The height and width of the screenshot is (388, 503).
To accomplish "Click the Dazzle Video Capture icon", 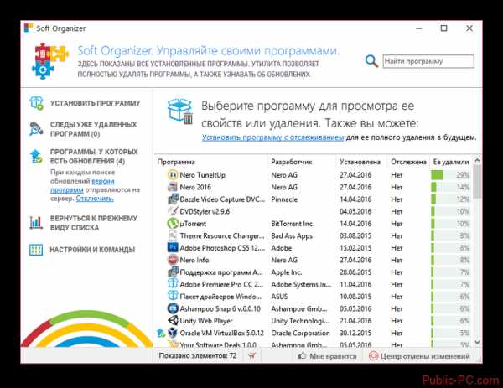I will tap(173, 199).
